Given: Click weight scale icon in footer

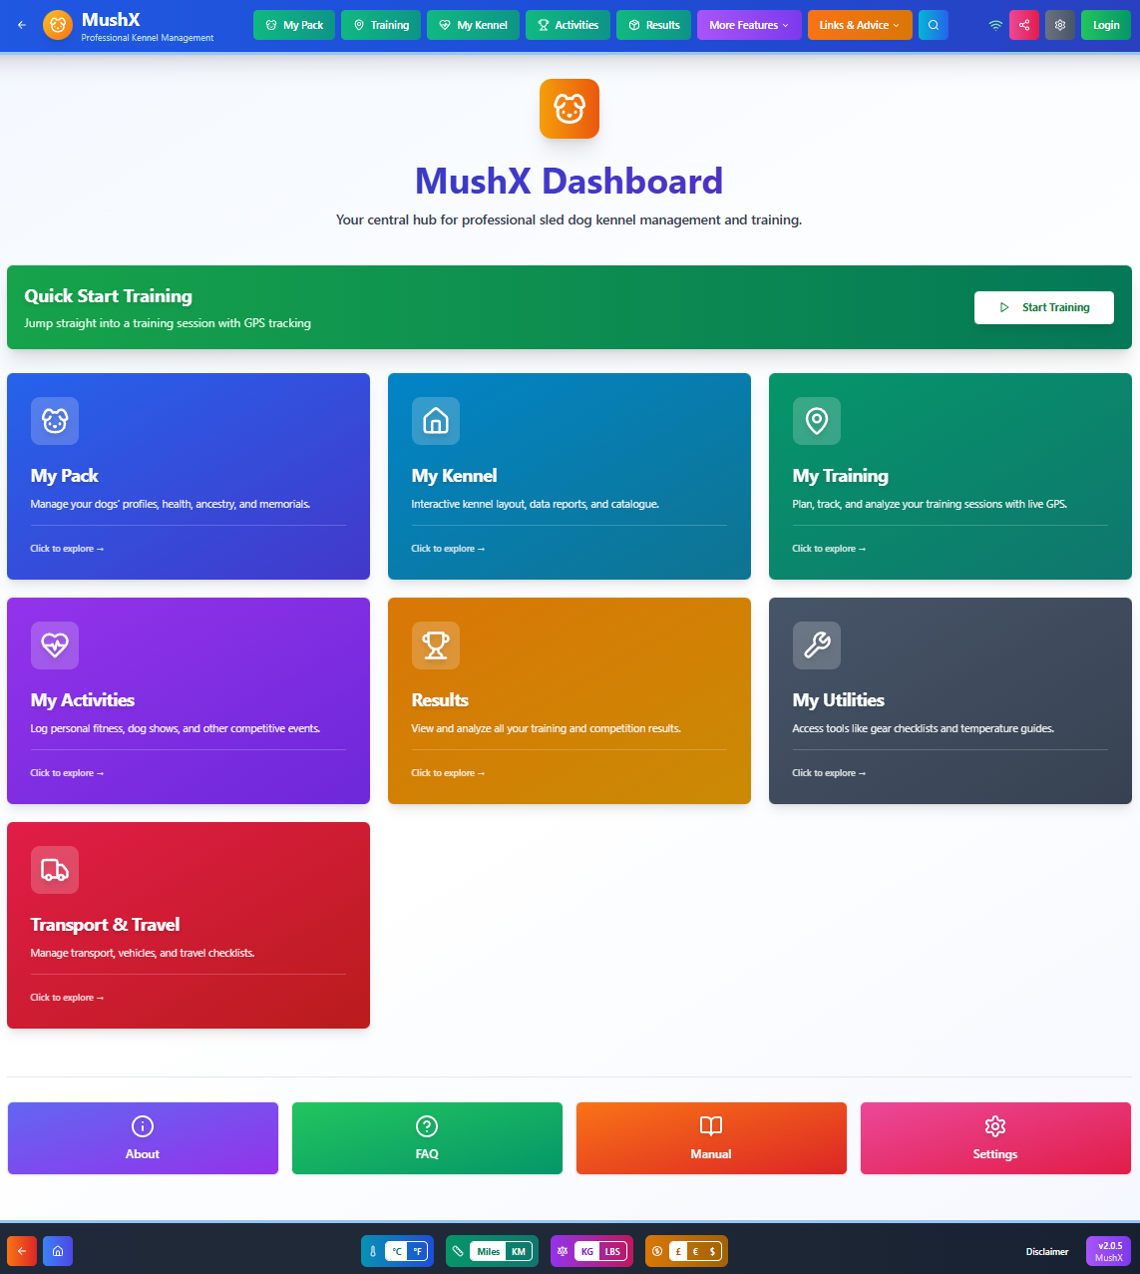Looking at the screenshot, I should 563,1251.
